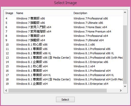Choose image 19 Windows 8.1 Enterprise x64
This screenshot has height=106, width=131.
pos(64,84)
